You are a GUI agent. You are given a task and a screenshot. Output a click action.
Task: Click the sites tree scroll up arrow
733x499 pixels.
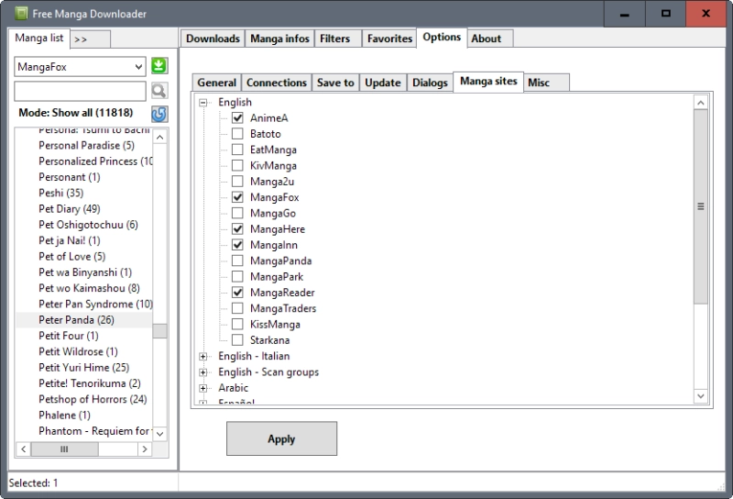click(700, 103)
